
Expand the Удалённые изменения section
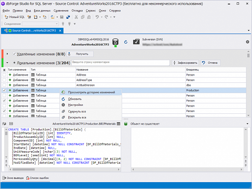[7, 54]
